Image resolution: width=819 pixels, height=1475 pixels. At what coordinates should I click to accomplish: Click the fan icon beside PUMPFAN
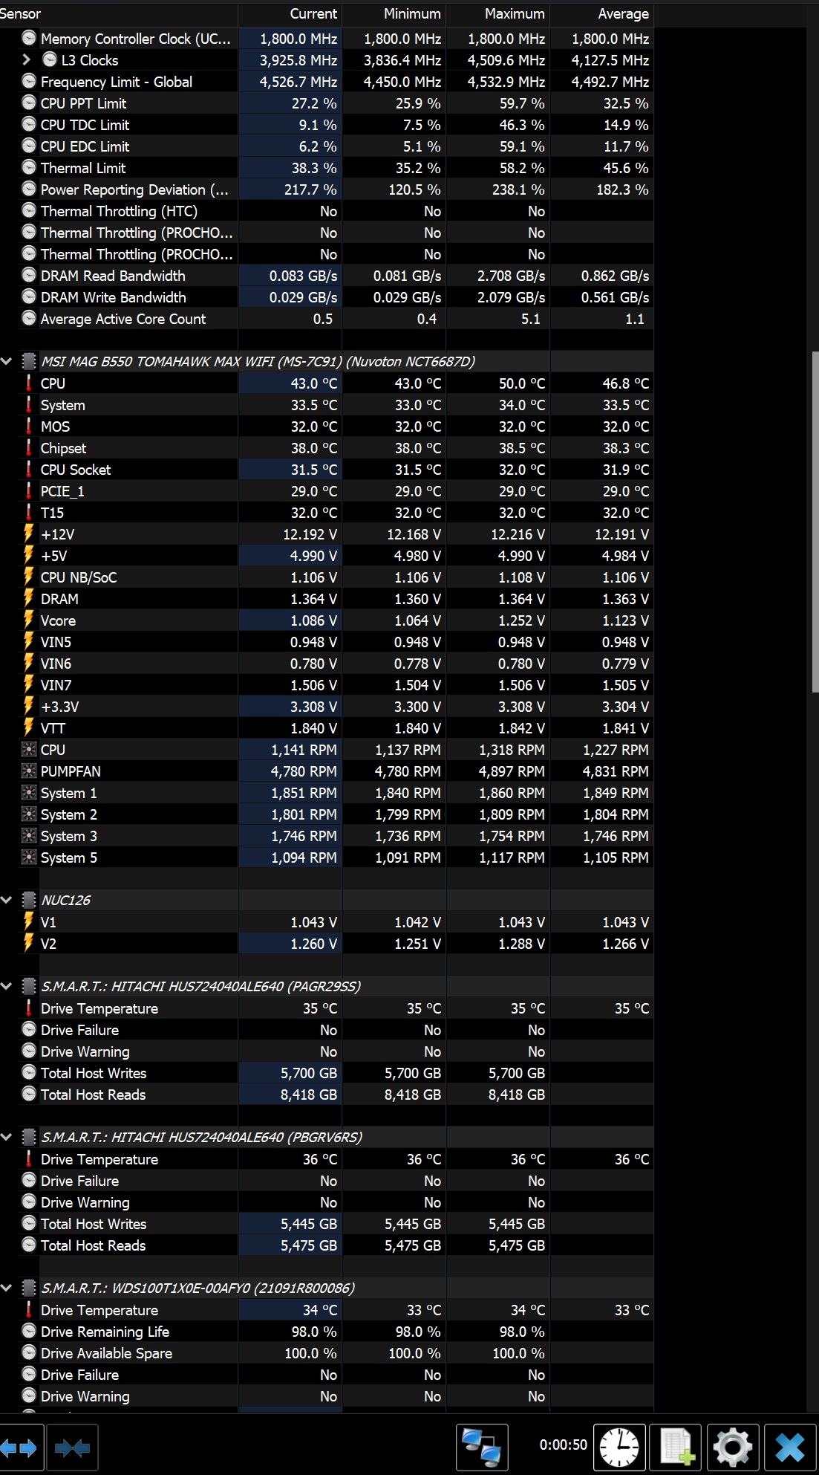[29, 771]
